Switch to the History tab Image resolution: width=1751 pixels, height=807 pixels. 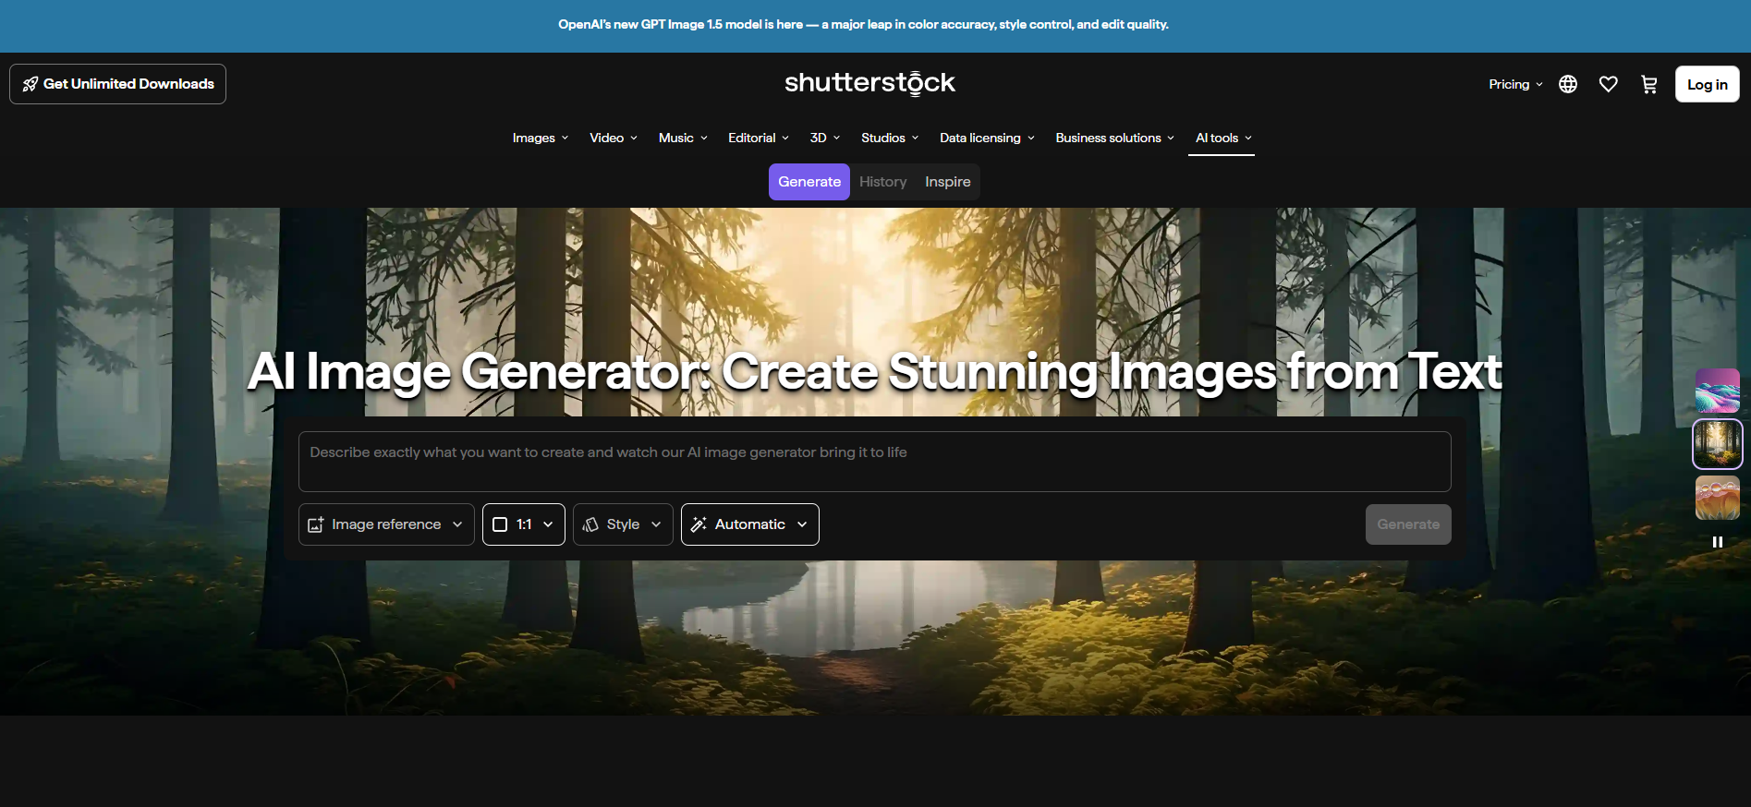(883, 182)
